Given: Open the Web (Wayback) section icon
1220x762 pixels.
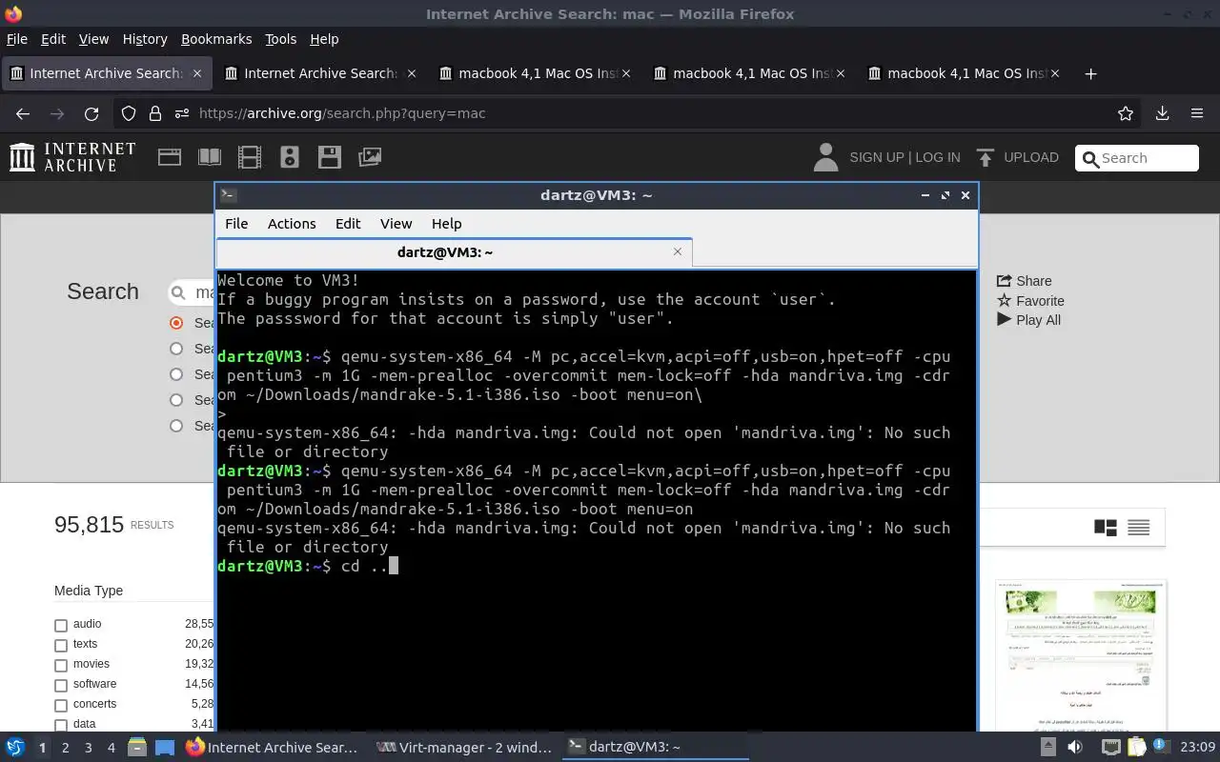Looking at the screenshot, I should [x=170, y=157].
